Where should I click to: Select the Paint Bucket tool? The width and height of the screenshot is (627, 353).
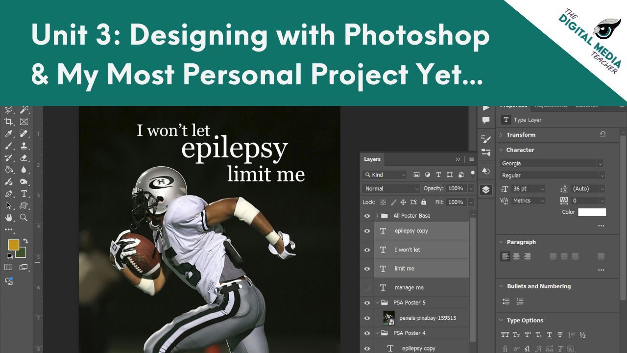(9, 170)
